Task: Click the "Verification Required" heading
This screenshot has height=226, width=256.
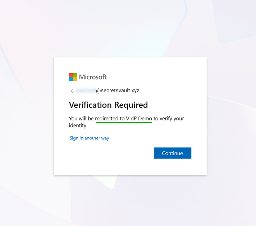Action: pyautogui.click(x=108, y=105)
